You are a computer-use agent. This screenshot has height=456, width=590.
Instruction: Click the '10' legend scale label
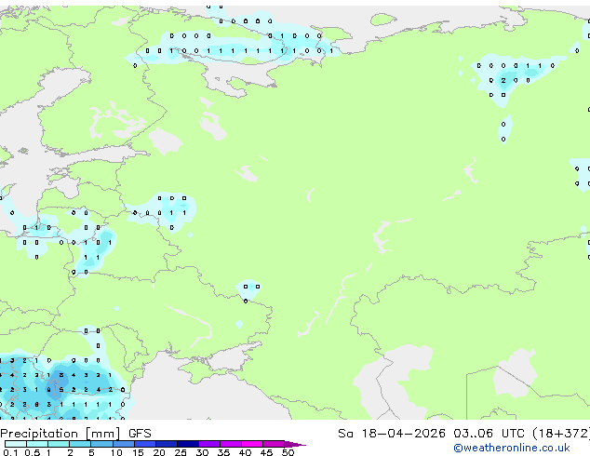pyautogui.click(x=116, y=452)
